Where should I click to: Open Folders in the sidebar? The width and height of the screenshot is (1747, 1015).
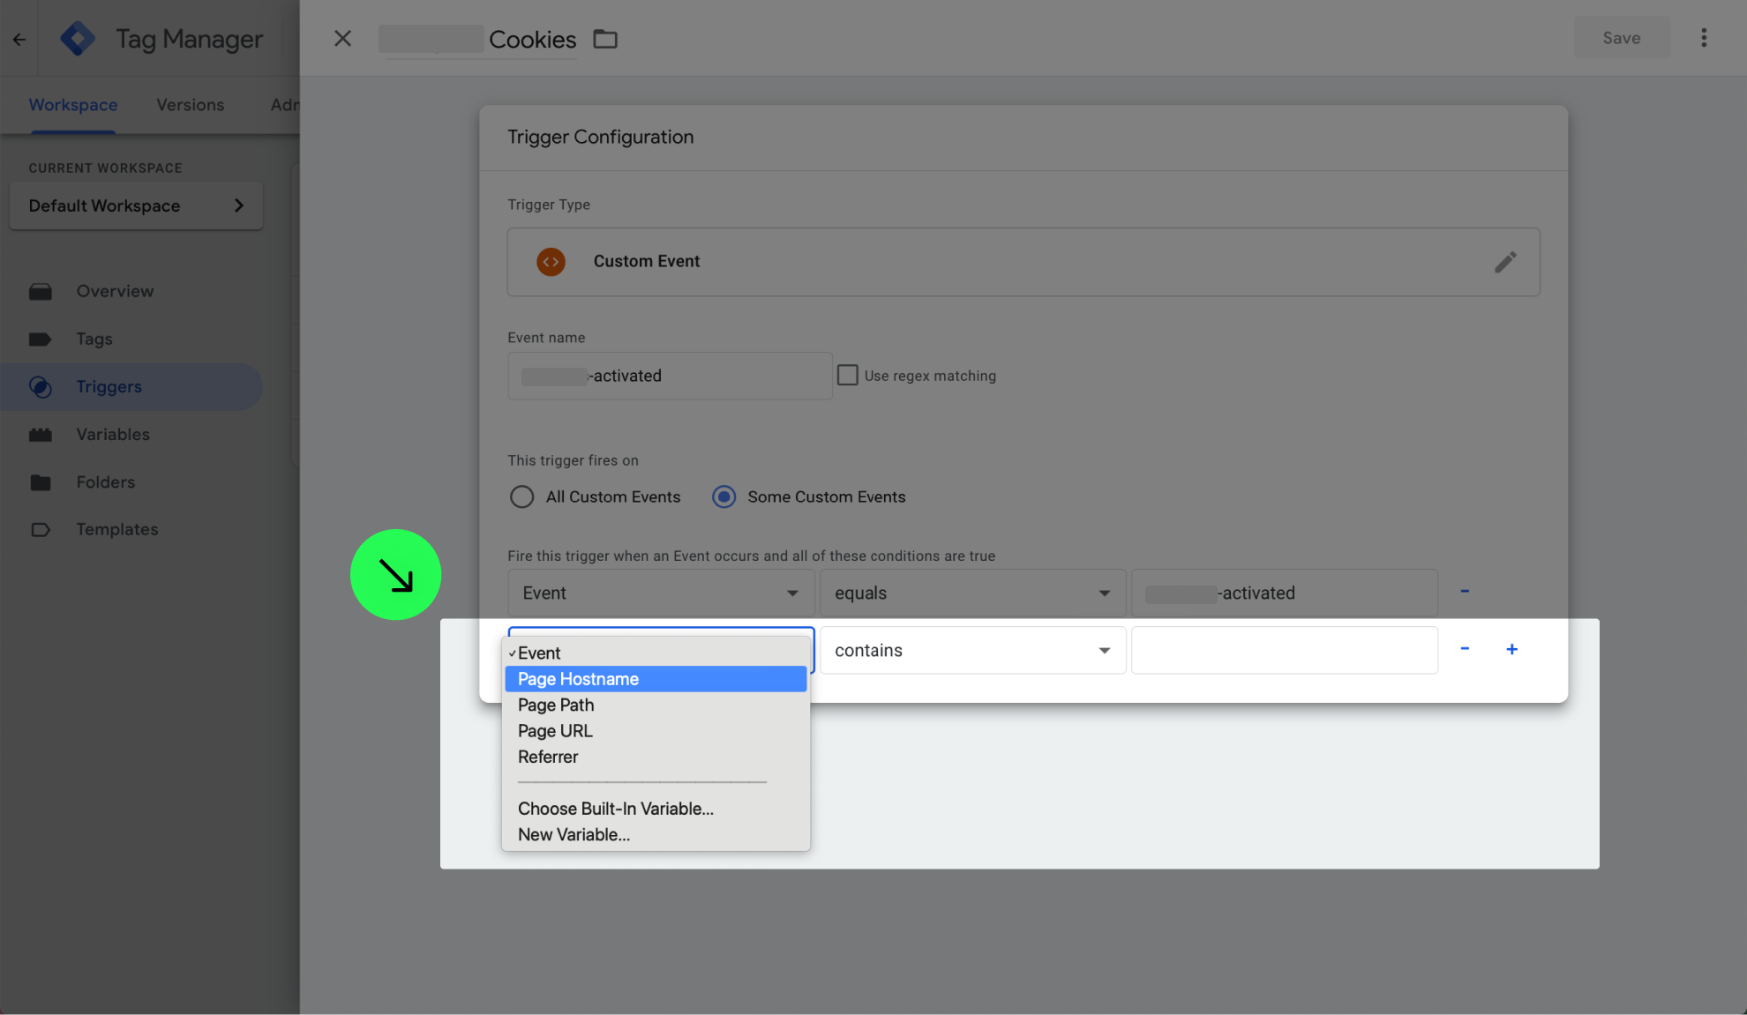(106, 481)
